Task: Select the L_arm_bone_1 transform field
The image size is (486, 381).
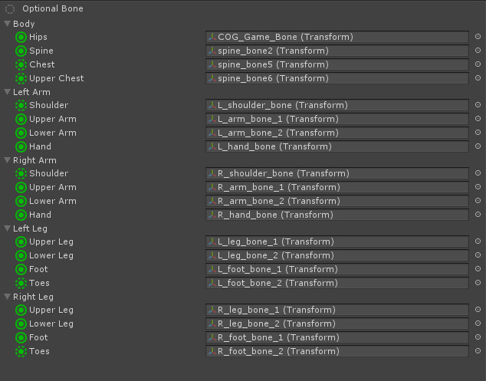Action: point(337,119)
